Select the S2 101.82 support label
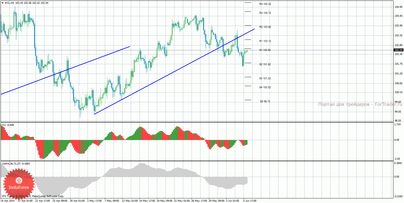The image size is (404, 203). click(265, 64)
